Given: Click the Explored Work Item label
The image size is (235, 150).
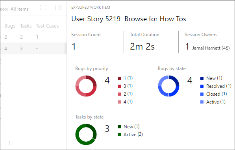Looking at the screenshot, I should tap(91, 7).
